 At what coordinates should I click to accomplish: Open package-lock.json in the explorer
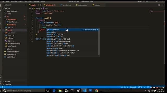pyautogui.click(x=13, y=52)
